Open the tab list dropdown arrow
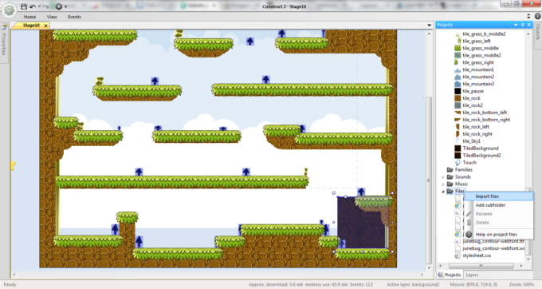The image size is (542, 289). 430,26
